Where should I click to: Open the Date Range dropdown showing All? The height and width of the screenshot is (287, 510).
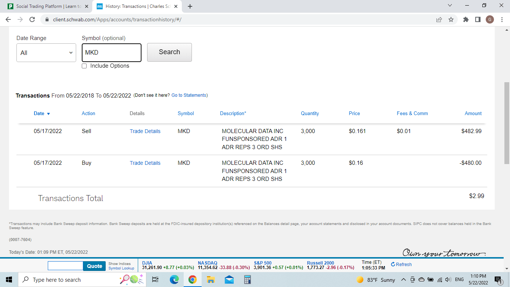click(46, 53)
